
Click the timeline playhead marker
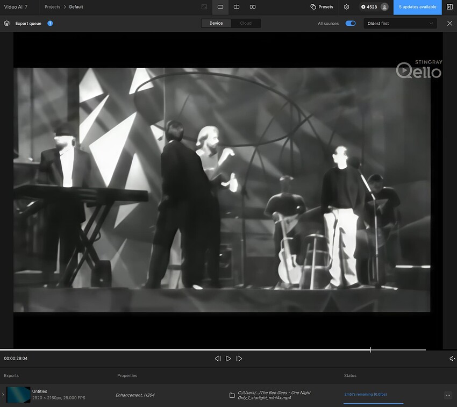point(370,349)
